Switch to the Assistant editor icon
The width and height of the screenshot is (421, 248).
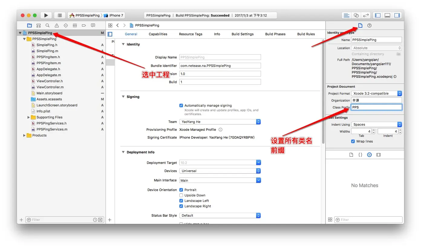(356, 15)
